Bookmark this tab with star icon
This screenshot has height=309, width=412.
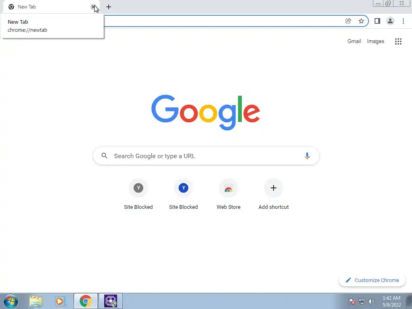[x=361, y=21]
